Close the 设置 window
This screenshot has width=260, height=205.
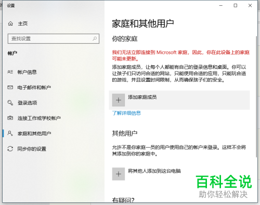click(250, 6)
